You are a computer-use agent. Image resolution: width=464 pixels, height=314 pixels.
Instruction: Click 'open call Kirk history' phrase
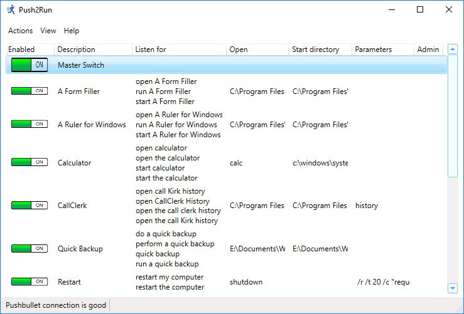170,191
